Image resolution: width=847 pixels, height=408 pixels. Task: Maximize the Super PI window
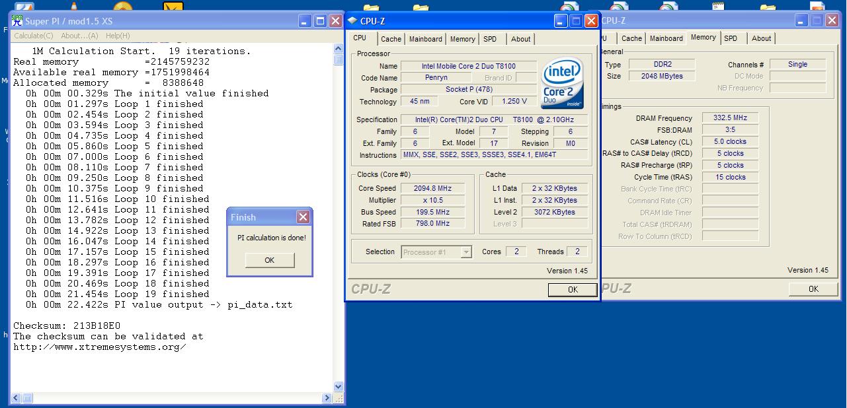320,21
